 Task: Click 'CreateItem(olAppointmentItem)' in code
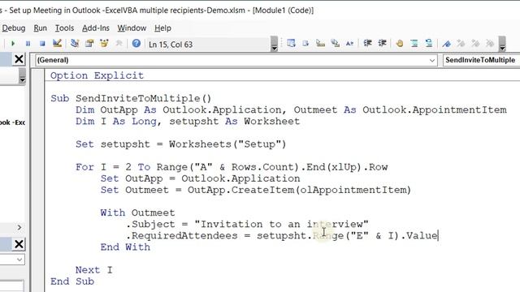pyautogui.click(x=321, y=190)
